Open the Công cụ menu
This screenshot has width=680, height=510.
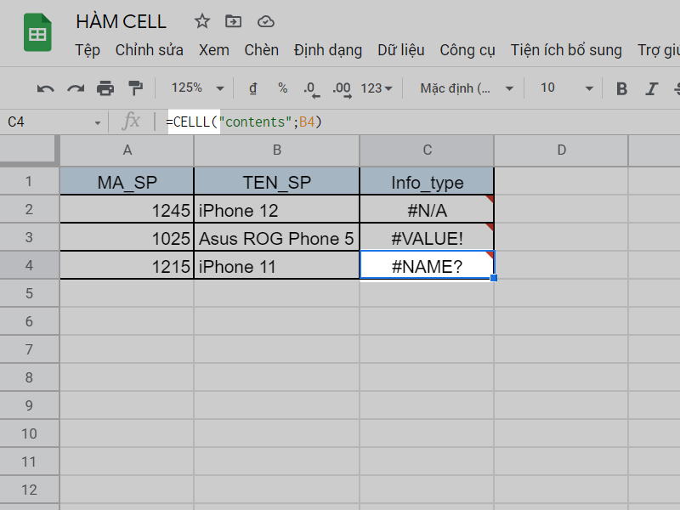[x=467, y=50]
